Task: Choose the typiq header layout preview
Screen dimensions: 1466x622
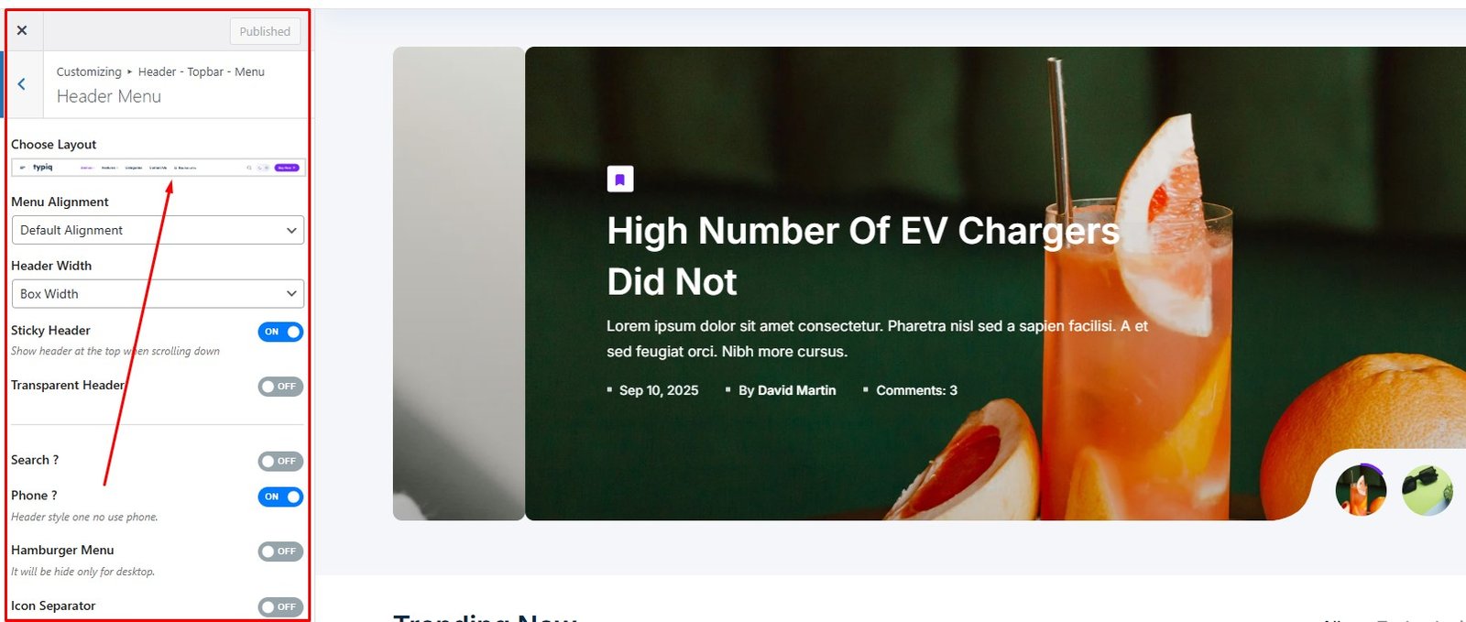Action: [158, 168]
